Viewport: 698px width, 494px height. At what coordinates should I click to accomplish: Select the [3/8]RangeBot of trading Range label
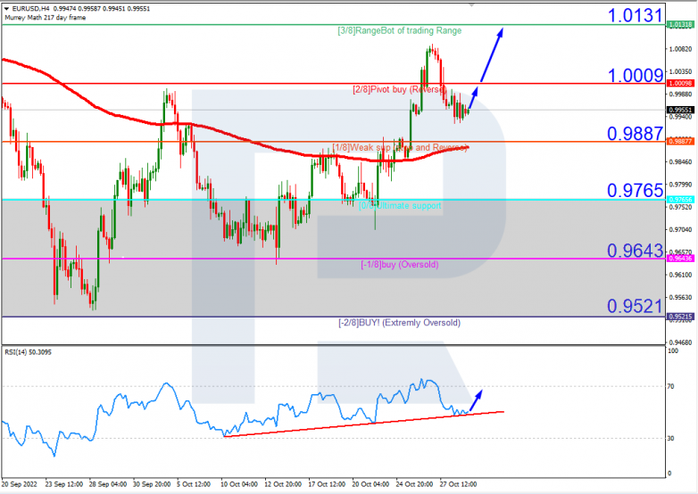pyautogui.click(x=399, y=30)
